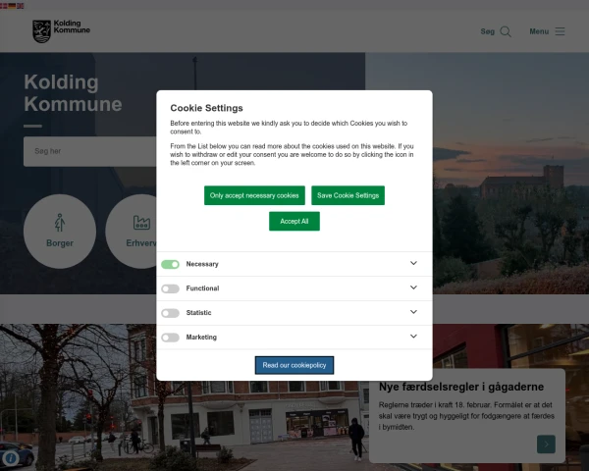Turn on the Statistic cookies switch
The image size is (589, 471).
pos(171,313)
